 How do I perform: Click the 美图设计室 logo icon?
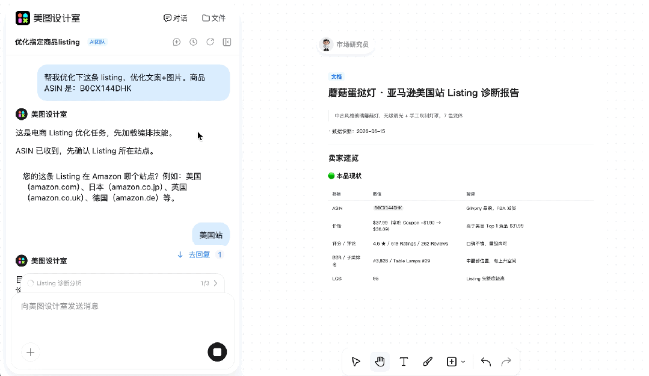(23, 18)
